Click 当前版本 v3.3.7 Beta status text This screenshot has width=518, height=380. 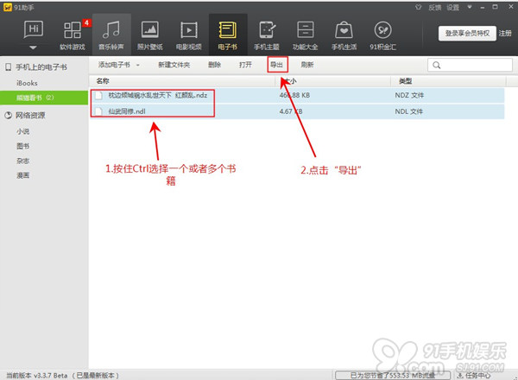(x=36, y=376)
